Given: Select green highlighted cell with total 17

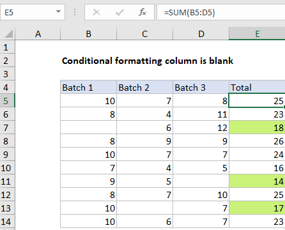Looking at the screenshot, I should tap(257, 208).
